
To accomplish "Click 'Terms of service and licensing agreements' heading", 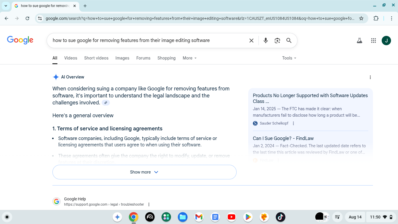I will (110, 129).
